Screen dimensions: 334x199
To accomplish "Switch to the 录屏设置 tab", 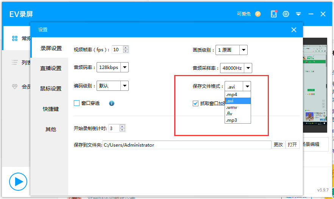I will click(51, 48).
